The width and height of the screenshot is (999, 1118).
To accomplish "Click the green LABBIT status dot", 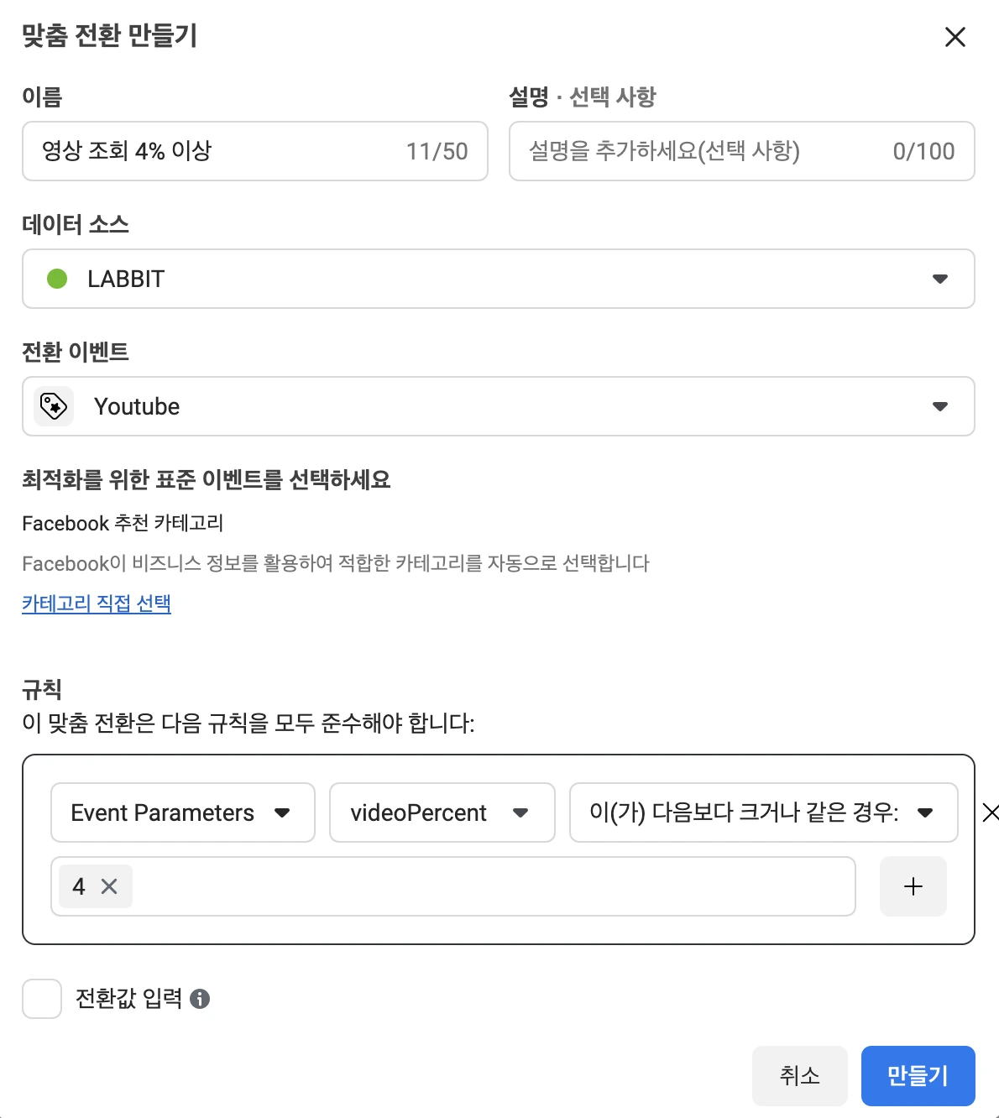I will 57,279.
